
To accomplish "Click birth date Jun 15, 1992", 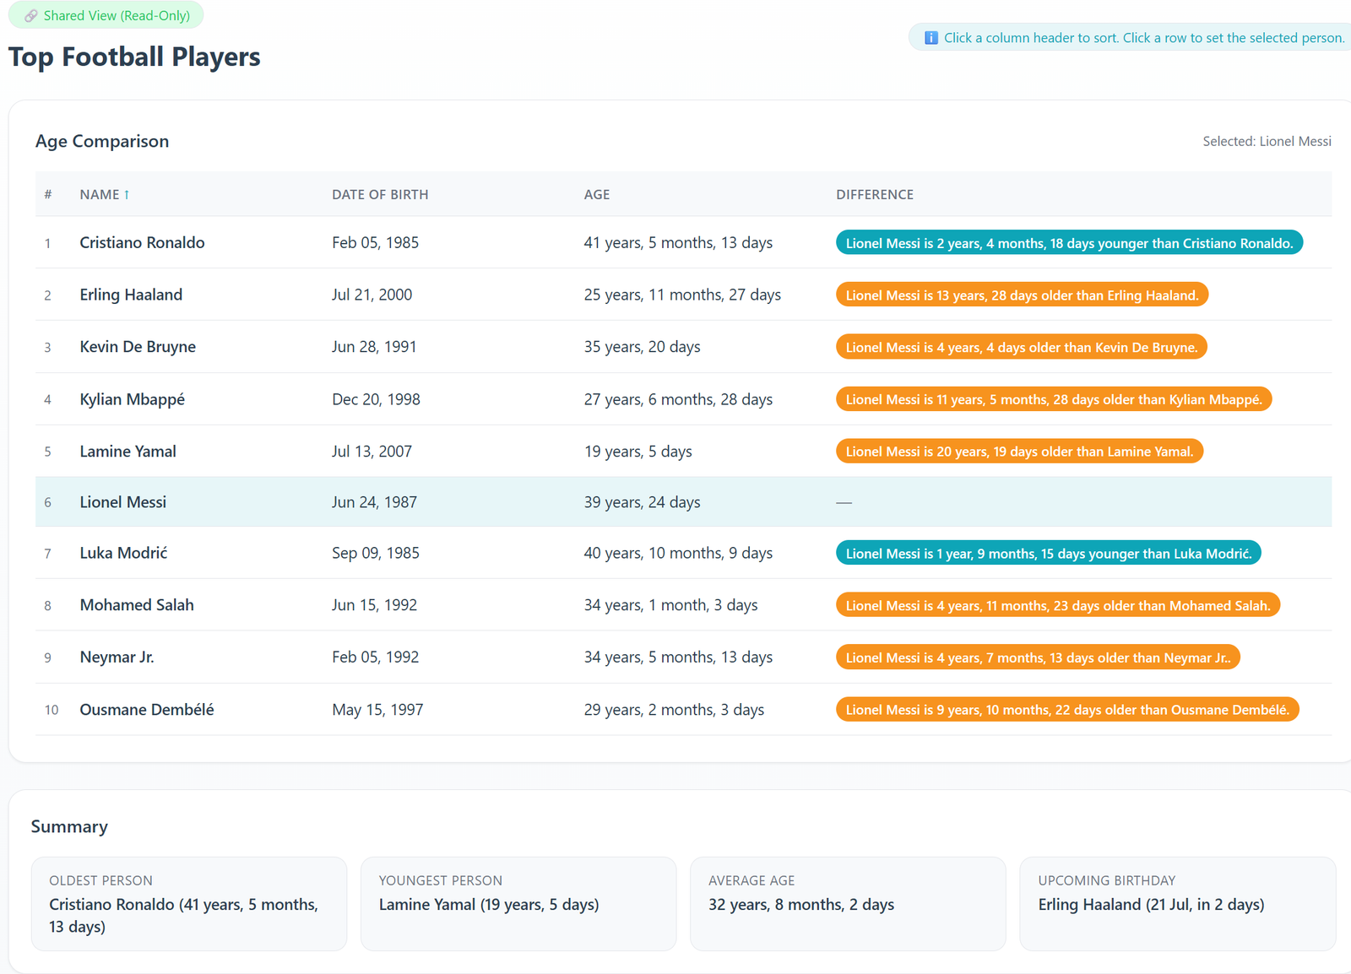I will [374, 605].
